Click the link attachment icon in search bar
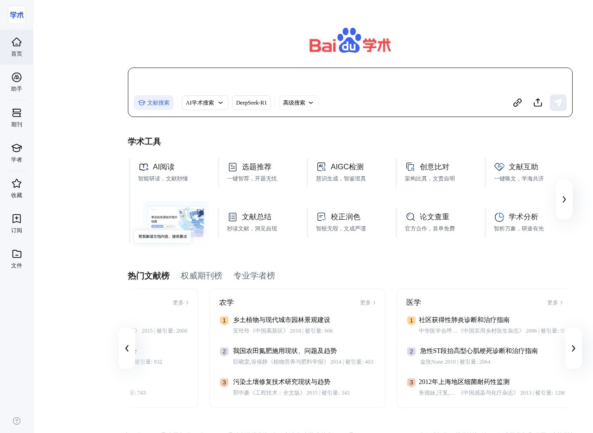The width and height of the screenshot is (593, 433). (x=517, y=103)
